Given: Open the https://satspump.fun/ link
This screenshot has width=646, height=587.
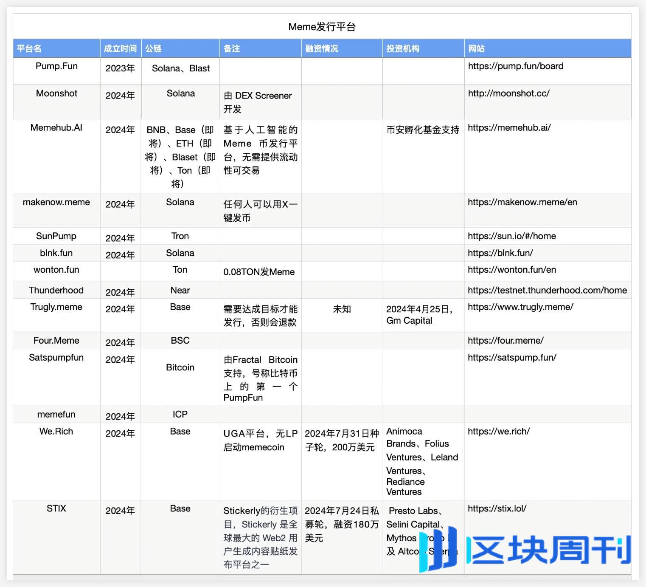Looking at the screenshot, I should 512,357.
